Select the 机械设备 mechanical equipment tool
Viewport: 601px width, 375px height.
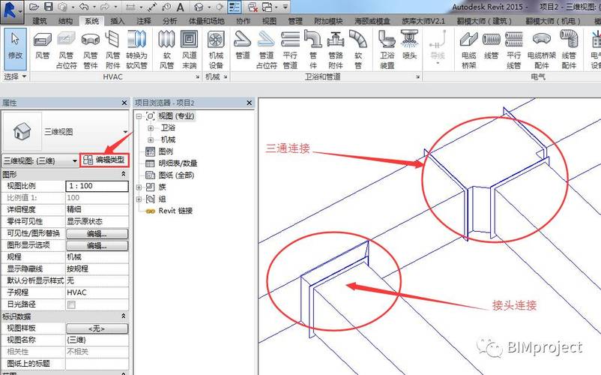(x=216, y=49)
